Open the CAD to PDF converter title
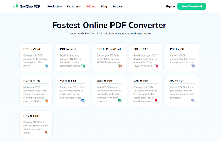 pyautogui.click(x=141, y=81)
